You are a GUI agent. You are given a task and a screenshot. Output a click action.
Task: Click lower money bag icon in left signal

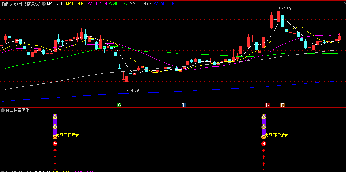pyautogui.click(x=55, y=127)
